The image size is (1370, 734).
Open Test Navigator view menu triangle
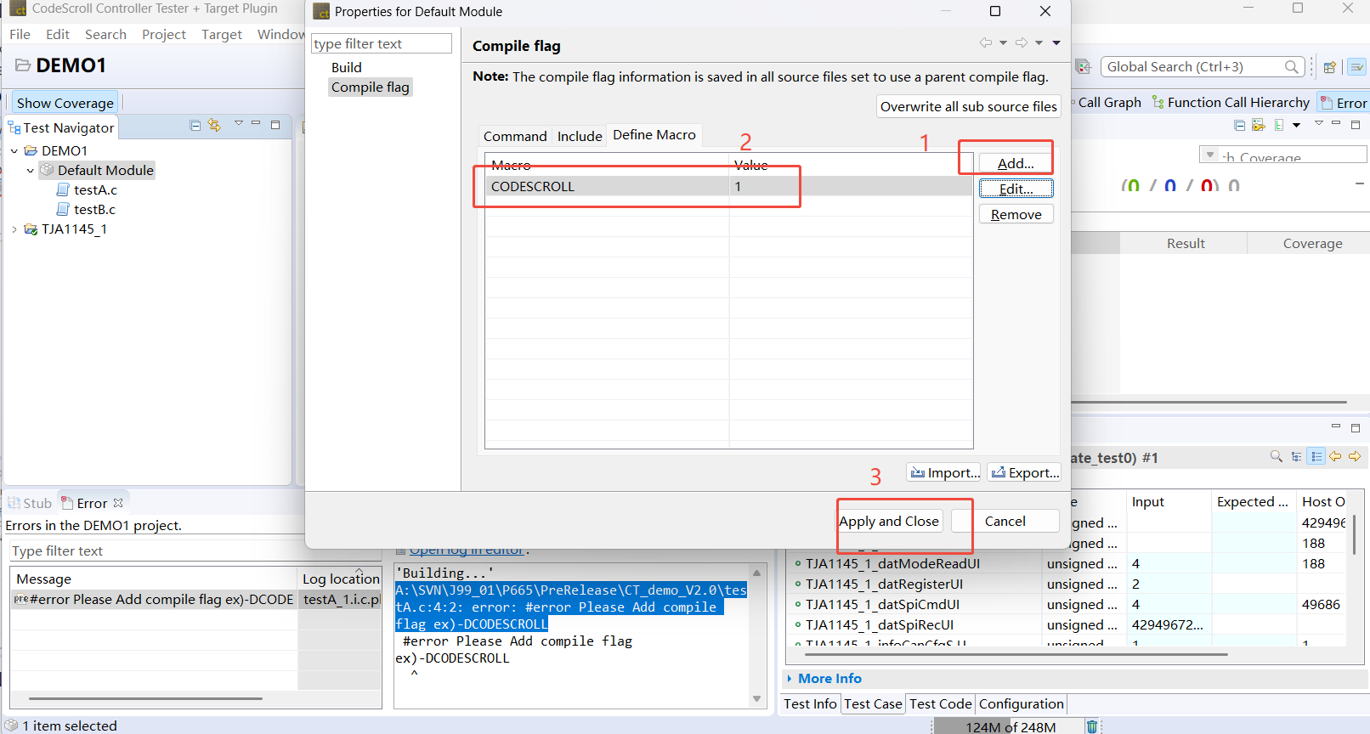(x=239, y=124)
